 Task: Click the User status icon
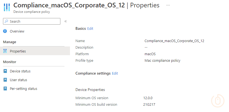coord(5,80)
